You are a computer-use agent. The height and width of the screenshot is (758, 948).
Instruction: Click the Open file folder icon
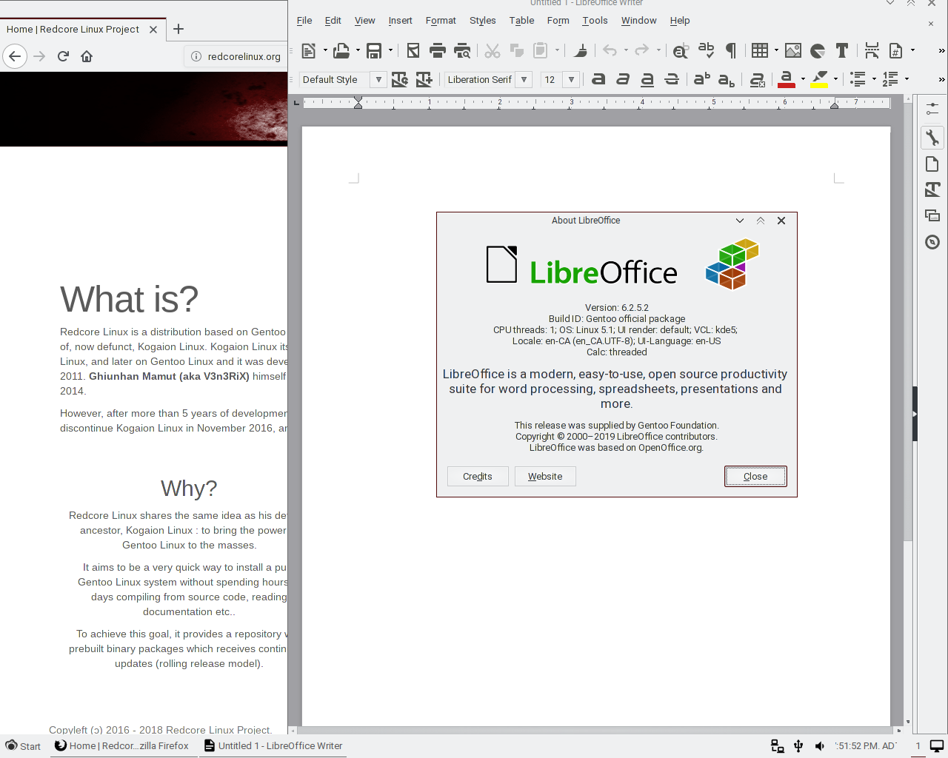(341, 50)
